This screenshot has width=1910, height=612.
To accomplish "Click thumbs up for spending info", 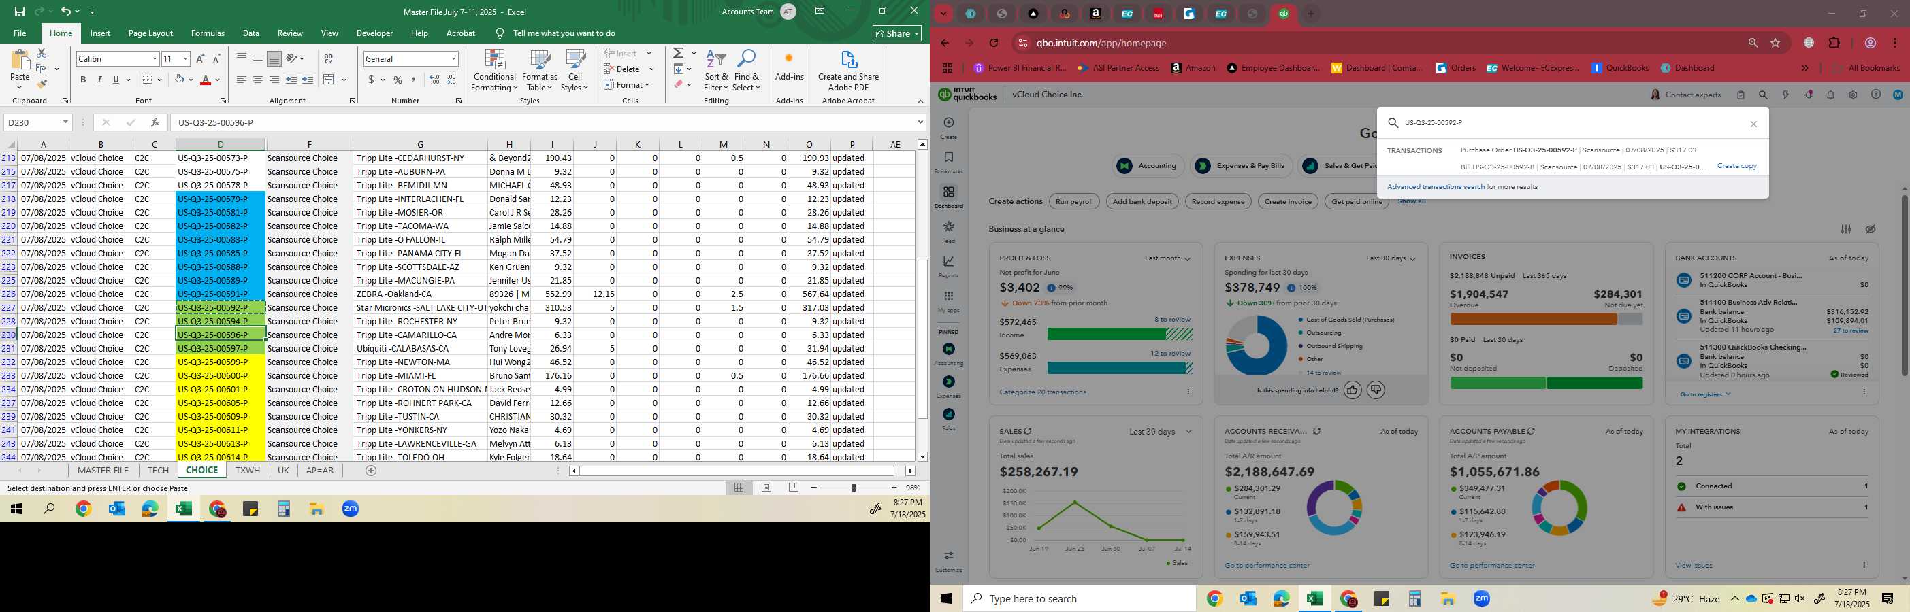I will pos(1353,390).
